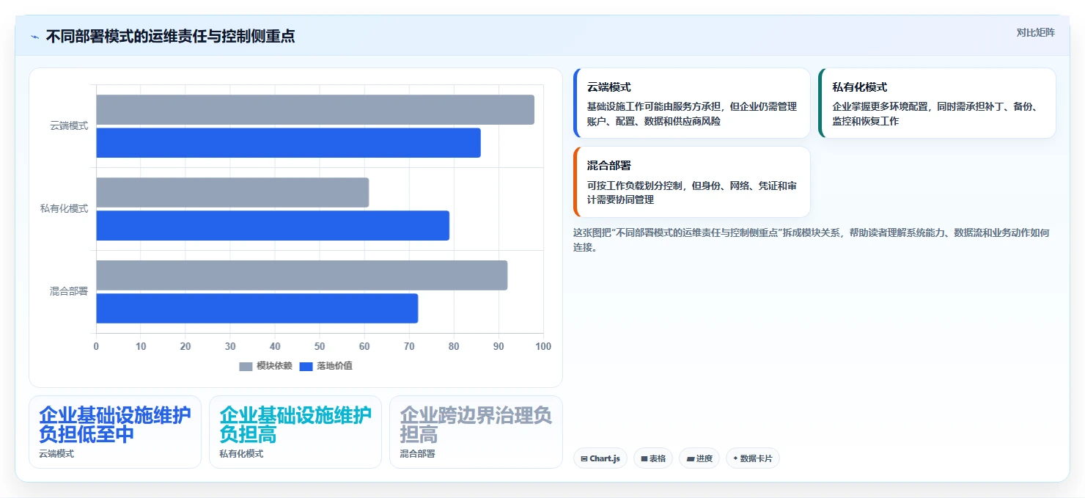Click text 企业掌握更多环境配置
Image resolution: width=1085 pixels, height=498 pixels.
[x=880, y=106]
